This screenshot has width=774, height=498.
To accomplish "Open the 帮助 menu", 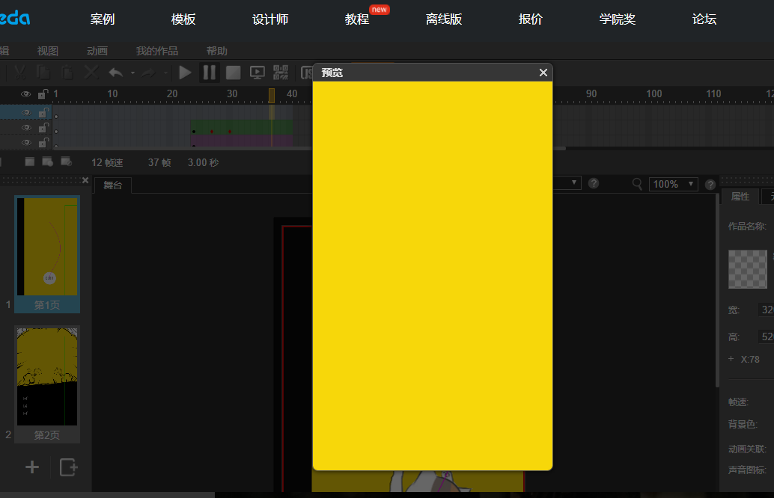I will [216, 51].
